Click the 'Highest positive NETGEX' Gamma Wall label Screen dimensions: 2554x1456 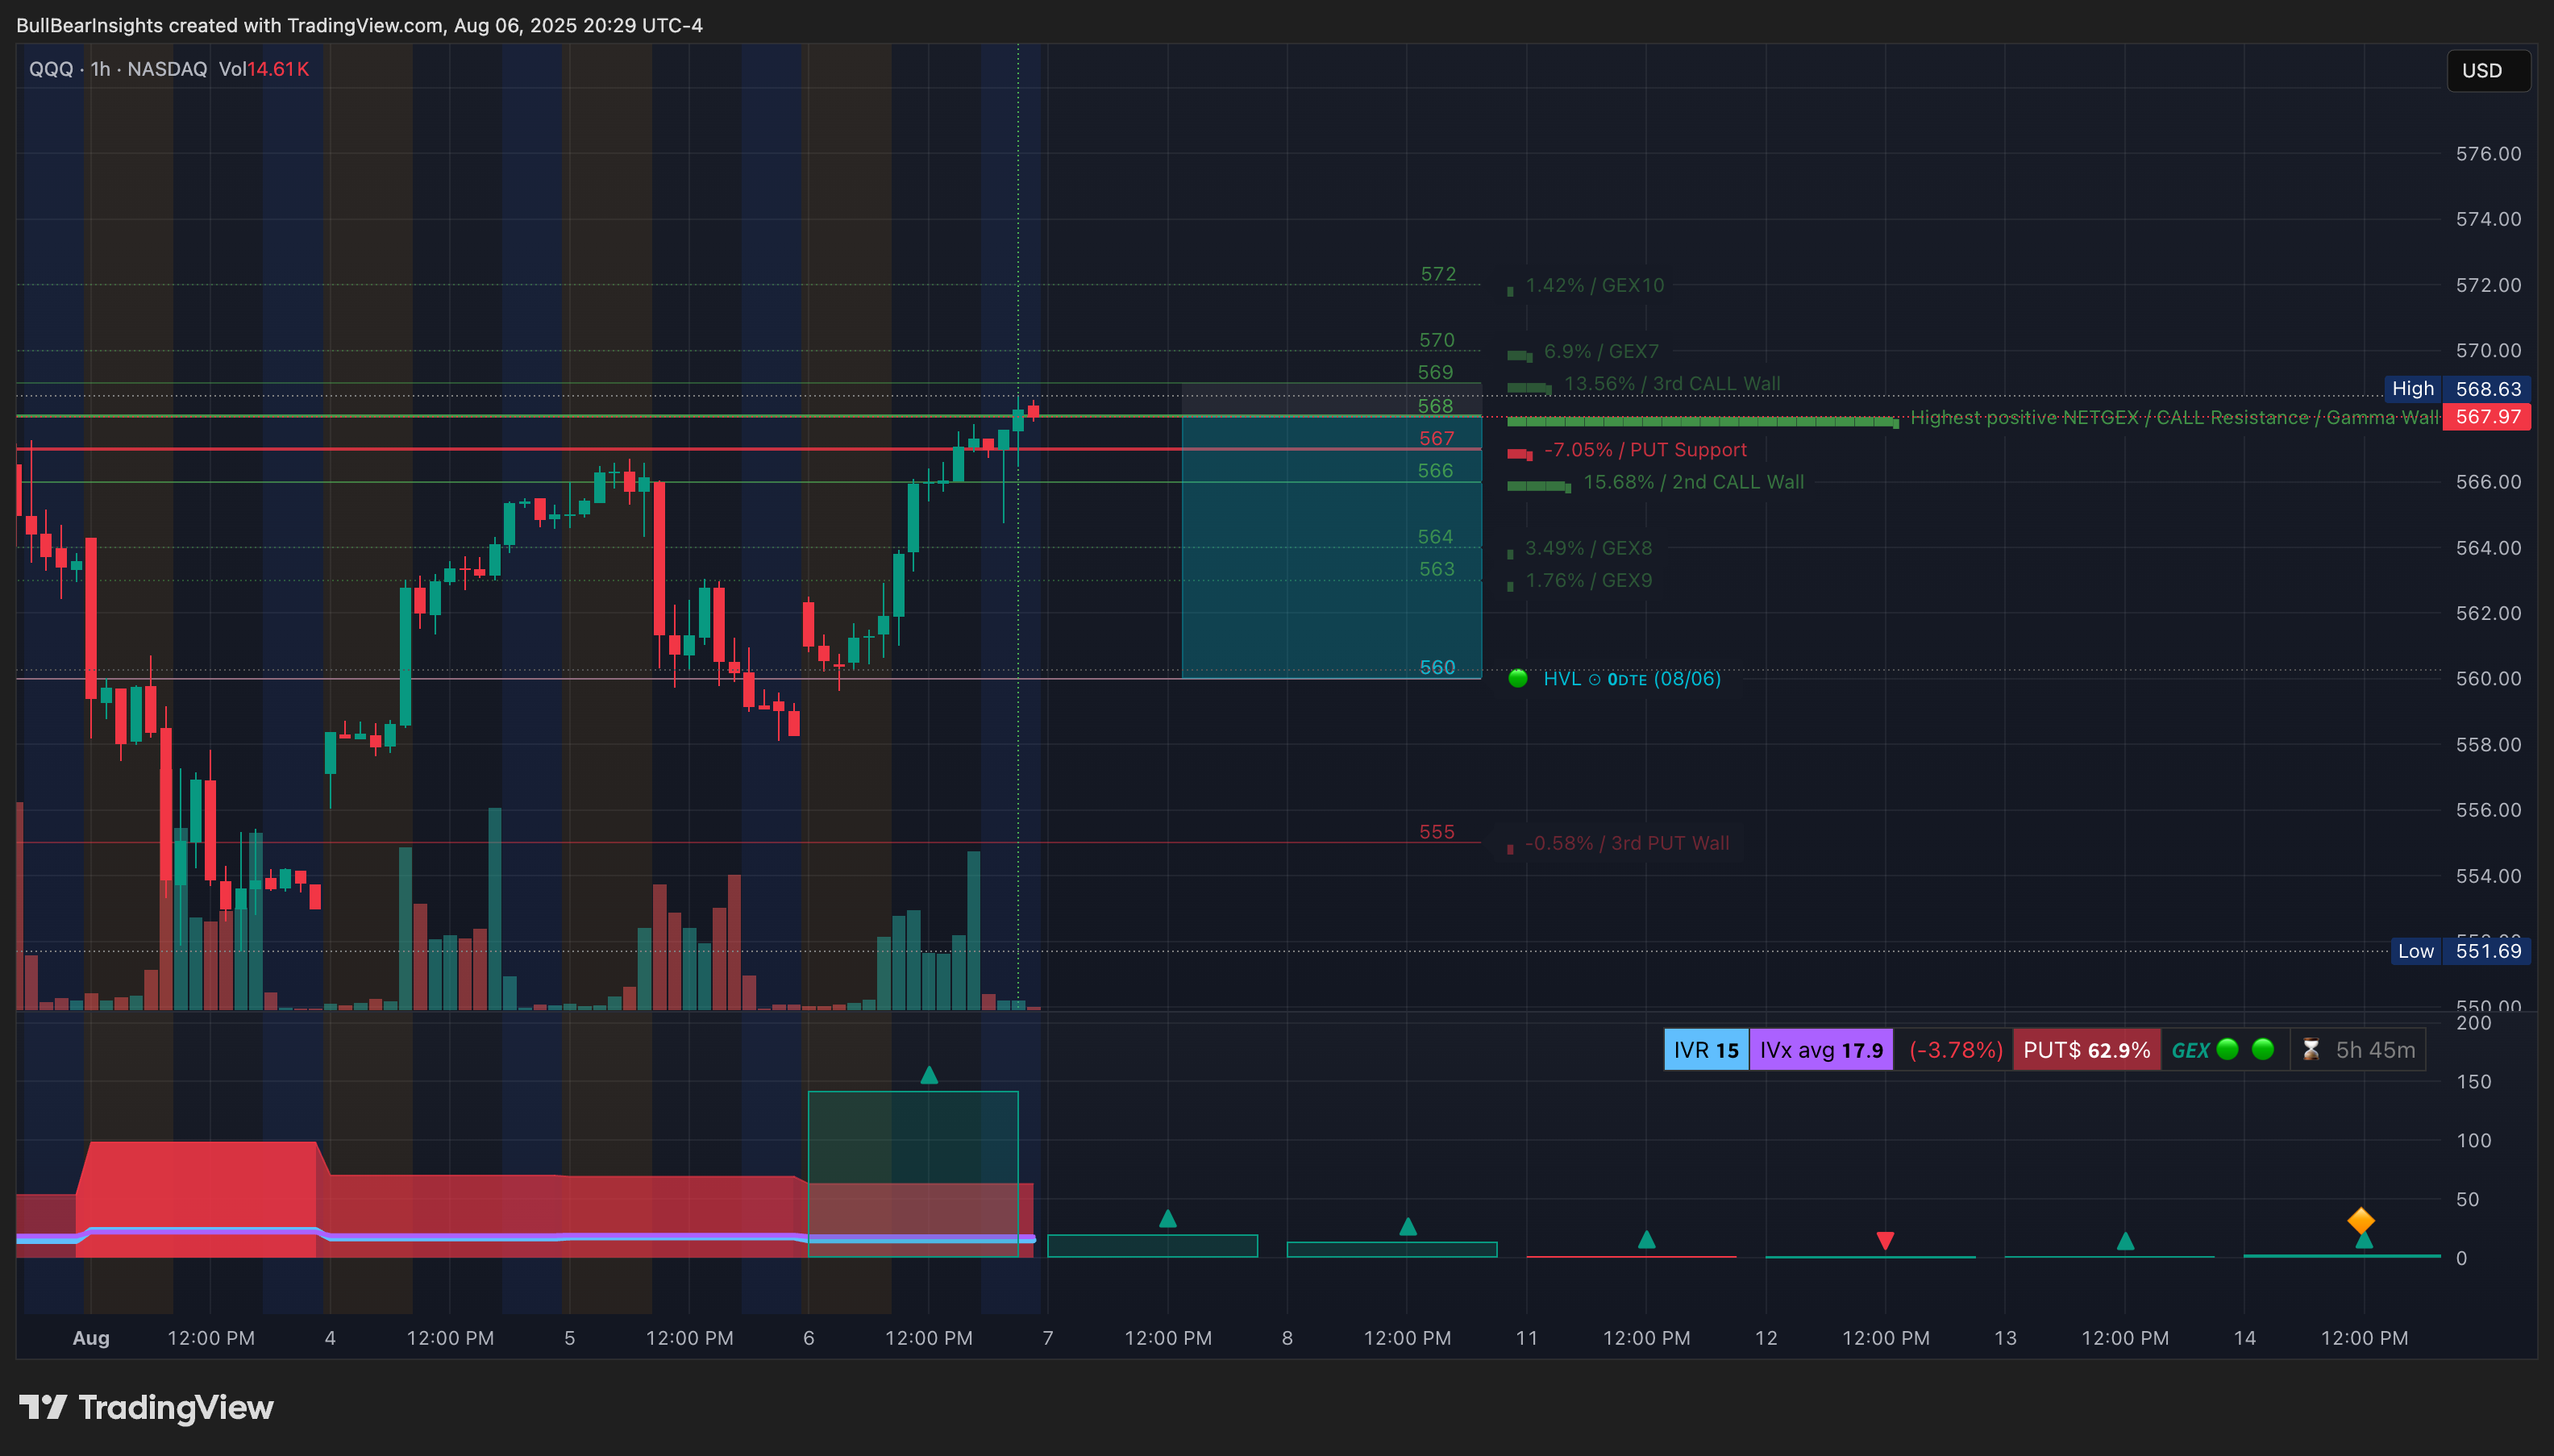[2174, 417]
